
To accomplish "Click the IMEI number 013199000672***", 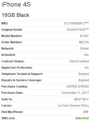I will (x=76, y=23).
